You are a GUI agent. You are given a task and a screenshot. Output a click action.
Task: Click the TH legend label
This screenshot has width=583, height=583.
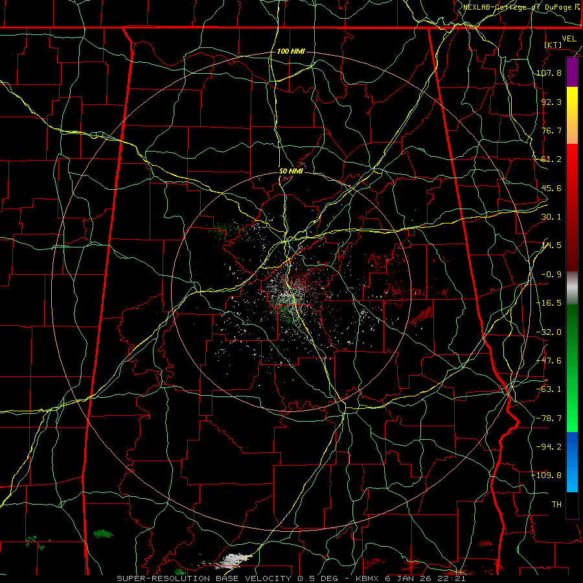tap(556, 505)
